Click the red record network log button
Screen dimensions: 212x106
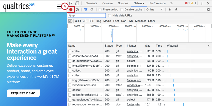[71, 9]
